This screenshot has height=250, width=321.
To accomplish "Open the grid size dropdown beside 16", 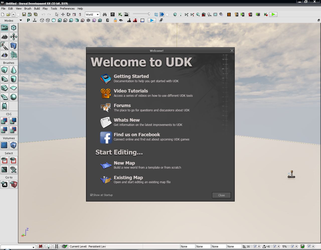I will tap(259, 246).
